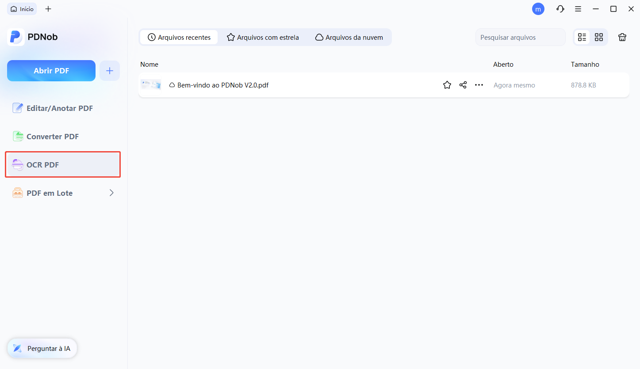Click the user account avatar
Screen dimensions: 640x369
pos(538,9)
